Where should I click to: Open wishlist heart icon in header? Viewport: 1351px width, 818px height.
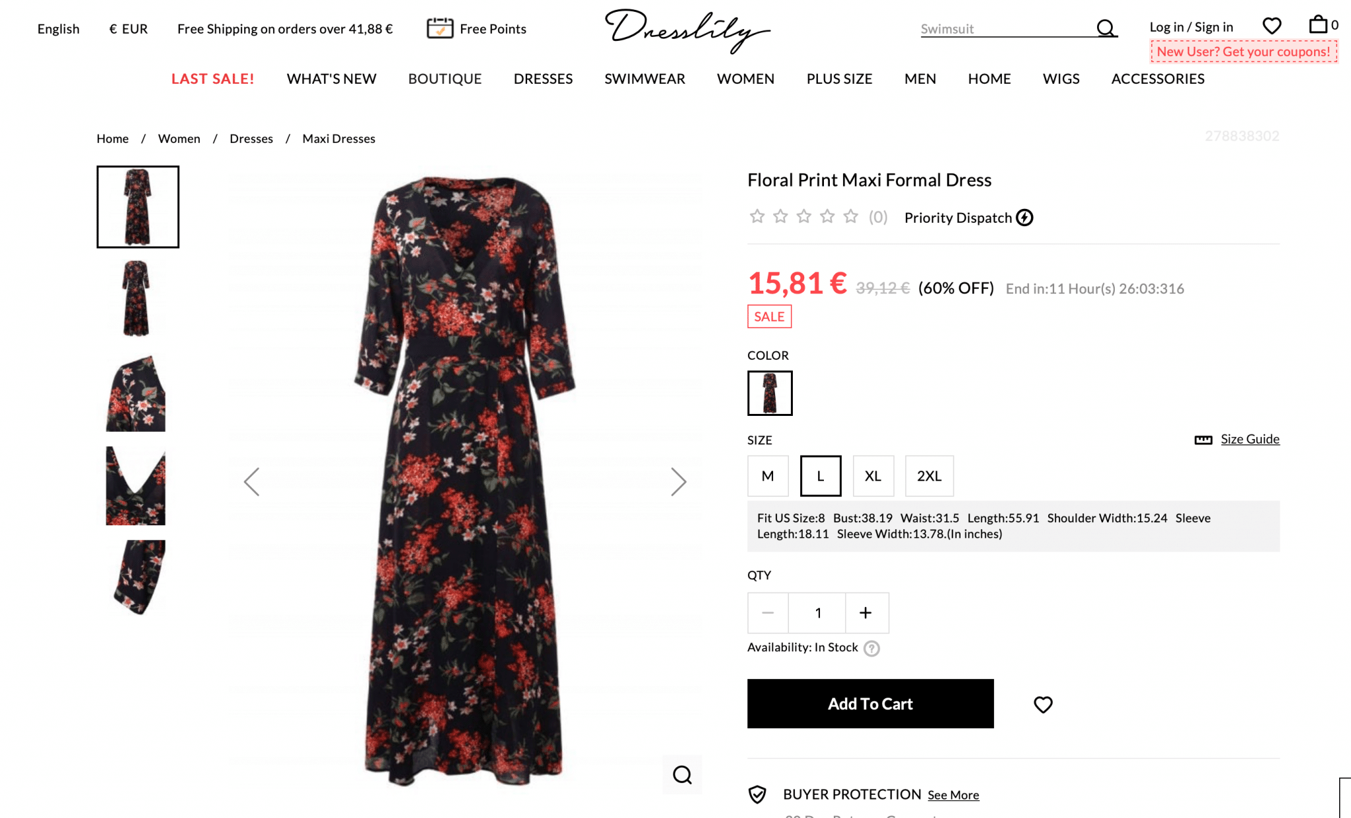click(x=1272, y=26)
